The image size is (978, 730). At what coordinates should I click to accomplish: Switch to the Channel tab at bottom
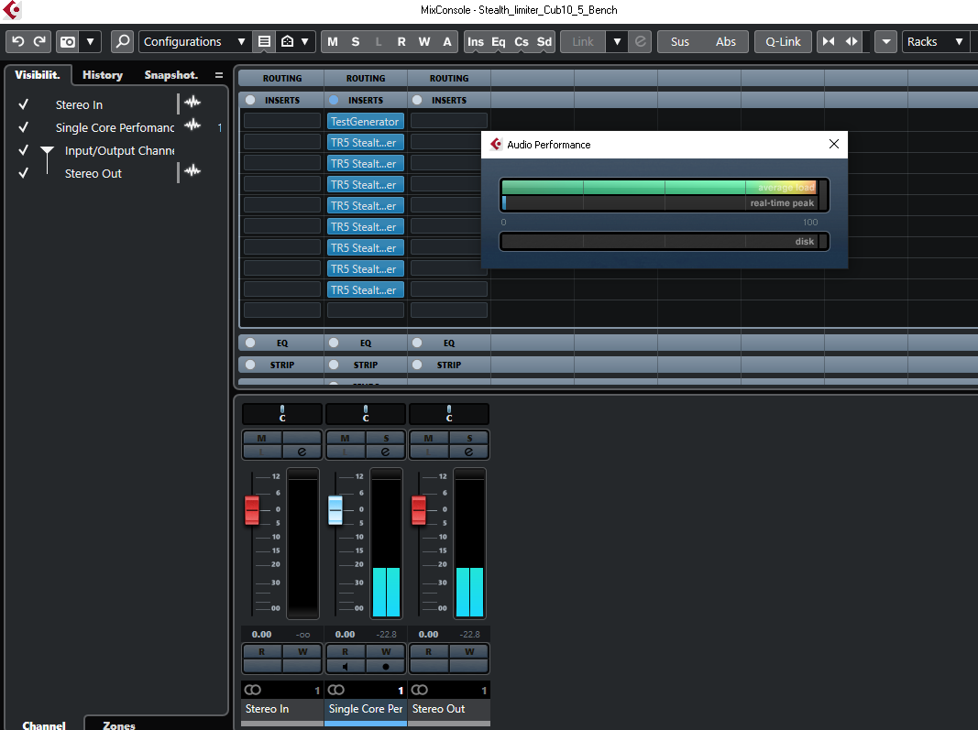[44, 725]
